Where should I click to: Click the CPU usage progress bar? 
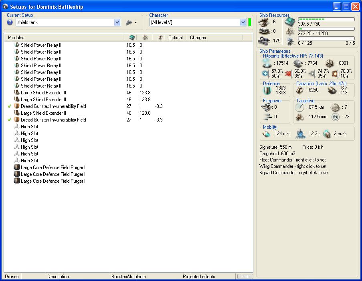(x=326, y=19)
